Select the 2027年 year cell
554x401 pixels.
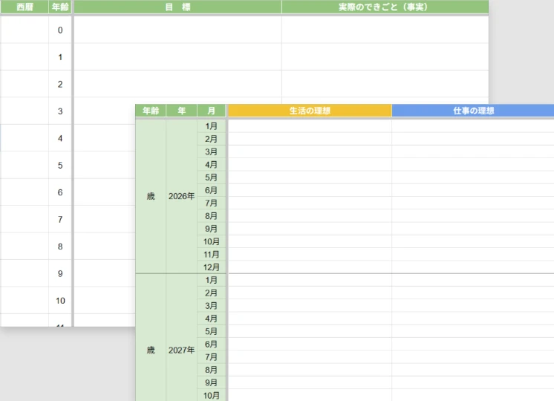pos(181,350)
